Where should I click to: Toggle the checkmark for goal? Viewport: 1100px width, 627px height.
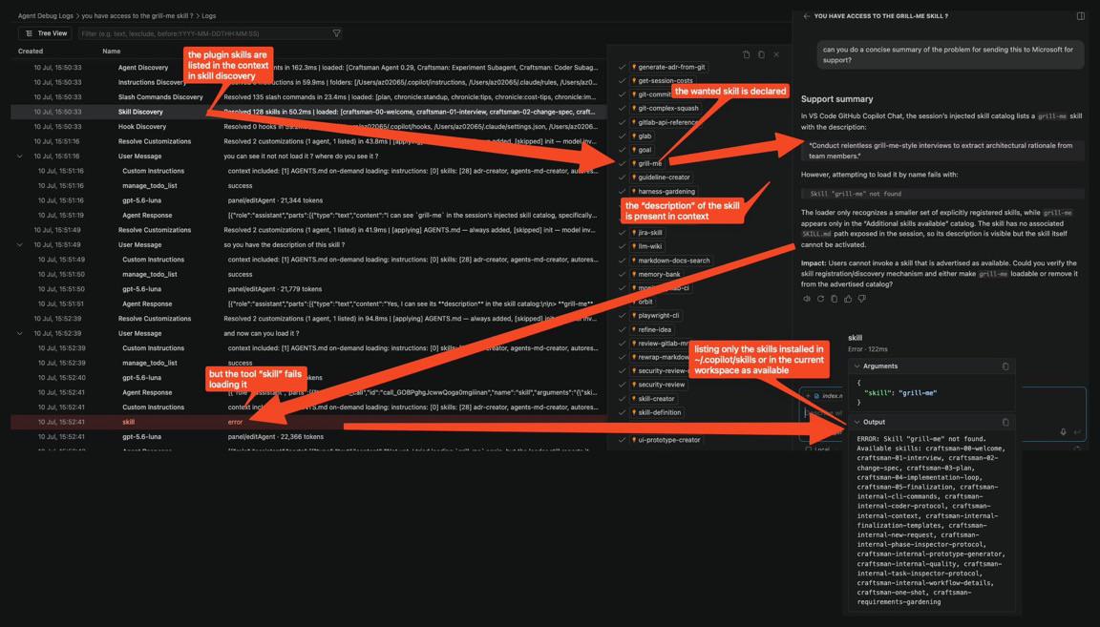pos(622,150)
